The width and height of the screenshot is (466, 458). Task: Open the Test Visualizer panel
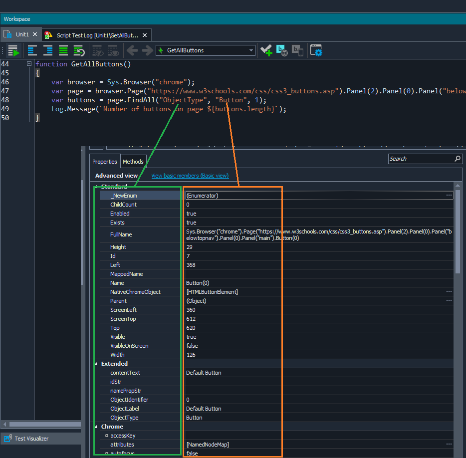point(31,439)
